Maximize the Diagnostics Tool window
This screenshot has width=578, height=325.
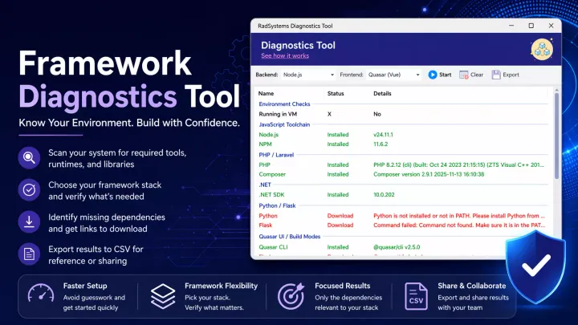point(531,26)
